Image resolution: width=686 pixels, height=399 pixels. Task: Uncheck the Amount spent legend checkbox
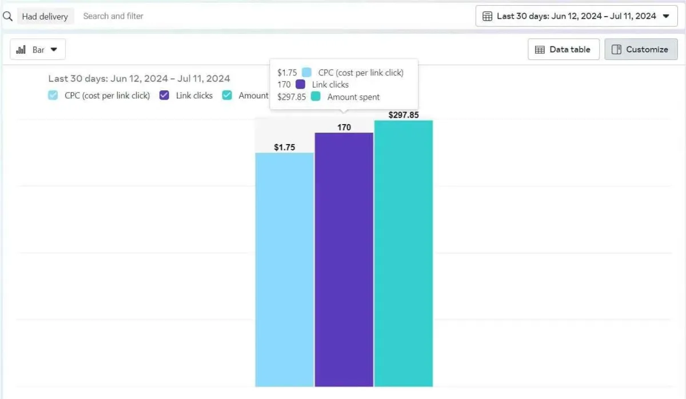coord(227,95)
